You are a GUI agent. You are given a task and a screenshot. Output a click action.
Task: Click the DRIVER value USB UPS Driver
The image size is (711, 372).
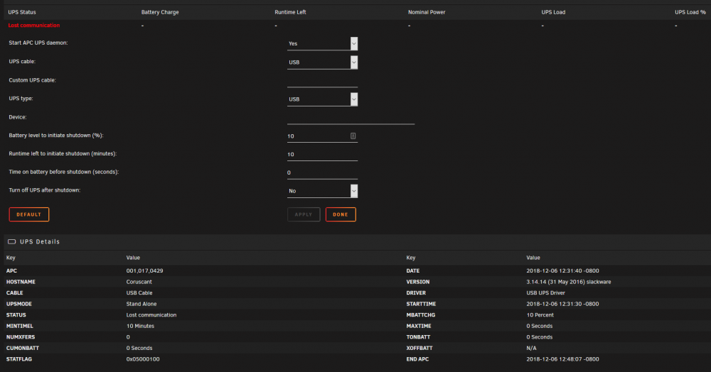point(545,292)
